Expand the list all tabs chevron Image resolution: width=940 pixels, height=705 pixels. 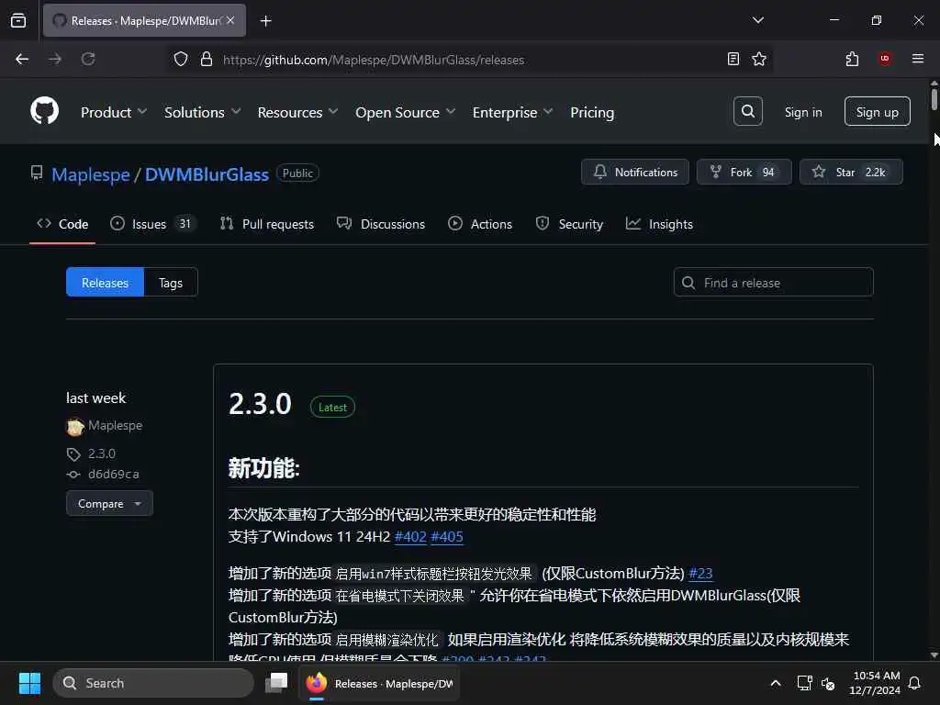click(x=757, y=20)
